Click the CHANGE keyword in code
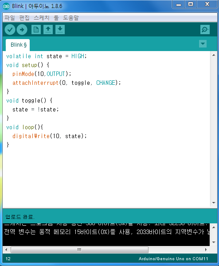The width and height of the screenshot is (219, 266). click(x=106, y=83)
